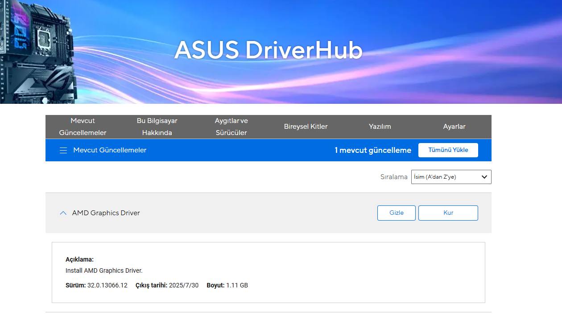Click the '1 mevcut güncelleme' text
This screenshot has height=336, width=562.
[373, 150]
